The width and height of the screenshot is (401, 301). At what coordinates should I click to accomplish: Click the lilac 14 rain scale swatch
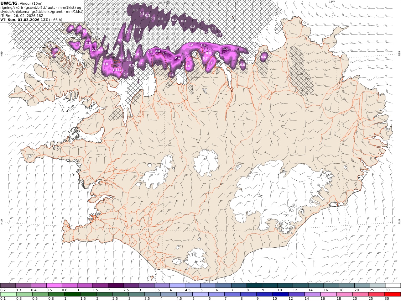pos(312,294)
